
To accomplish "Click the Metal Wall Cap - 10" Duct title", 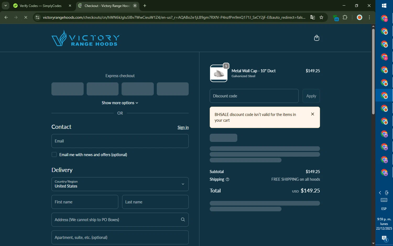I will pyautogui.click(x=253, y=71).
